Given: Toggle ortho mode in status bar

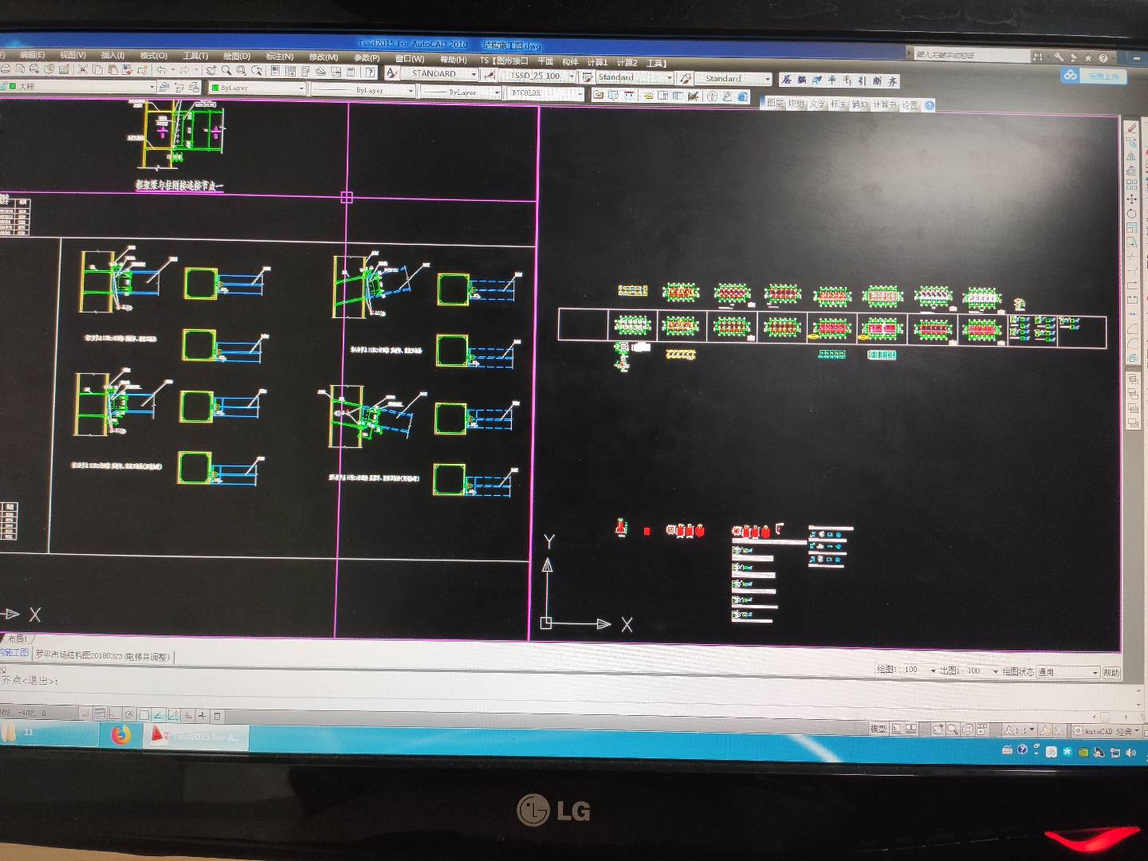Looking at the screenshot, I should click(x=114, y=714).
